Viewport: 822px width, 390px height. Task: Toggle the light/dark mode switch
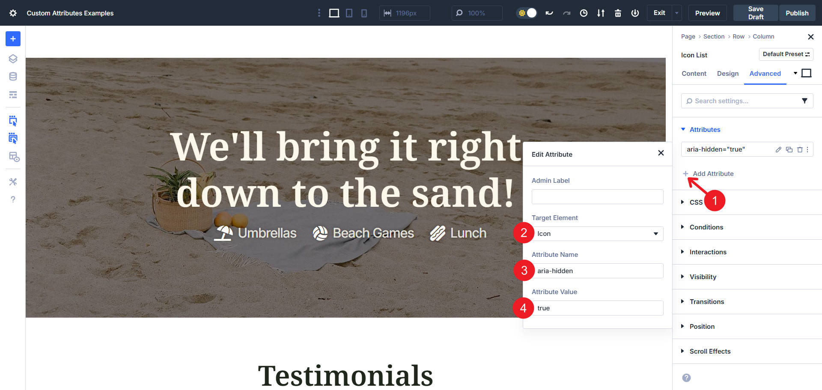tap(527, 13)
